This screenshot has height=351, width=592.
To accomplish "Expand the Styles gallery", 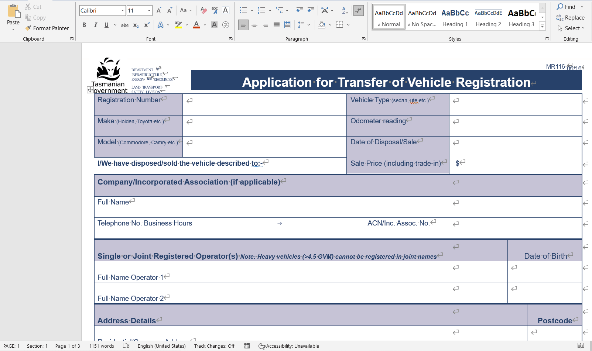I will tap(542, 26).
